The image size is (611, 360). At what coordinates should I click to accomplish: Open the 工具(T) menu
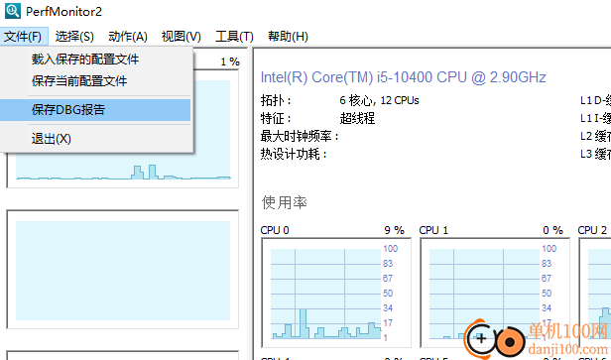click(x=234, y=37)
